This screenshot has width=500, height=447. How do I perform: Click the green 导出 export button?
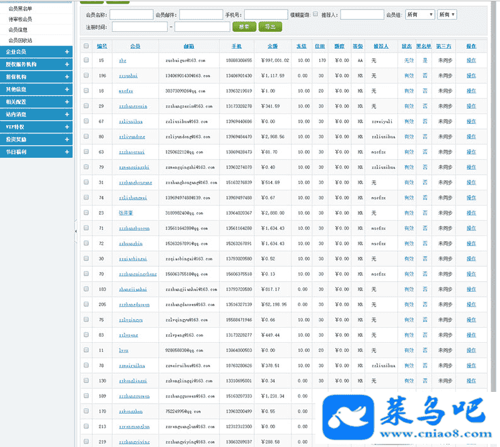(x=270, y=27)
